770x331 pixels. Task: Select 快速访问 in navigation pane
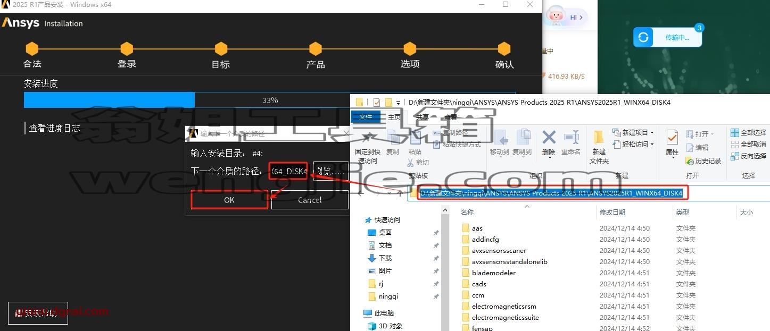(x=387, y=219)
